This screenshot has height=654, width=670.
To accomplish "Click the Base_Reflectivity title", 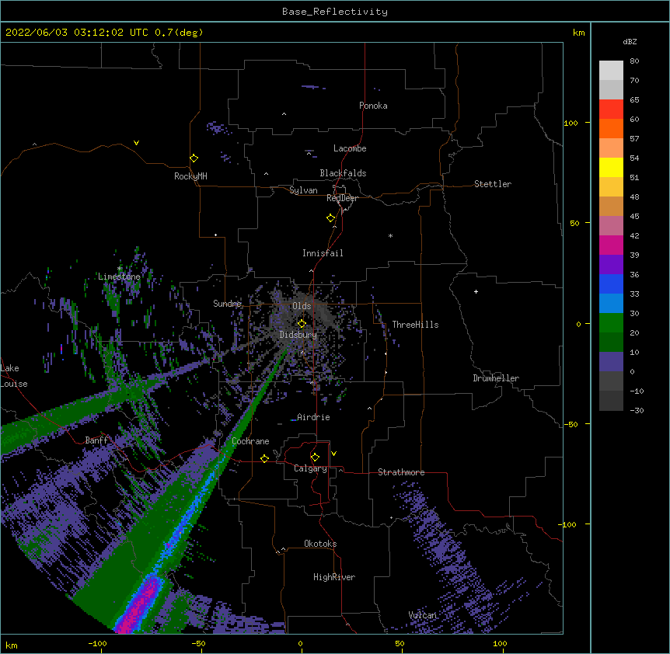I will [335, 12].
